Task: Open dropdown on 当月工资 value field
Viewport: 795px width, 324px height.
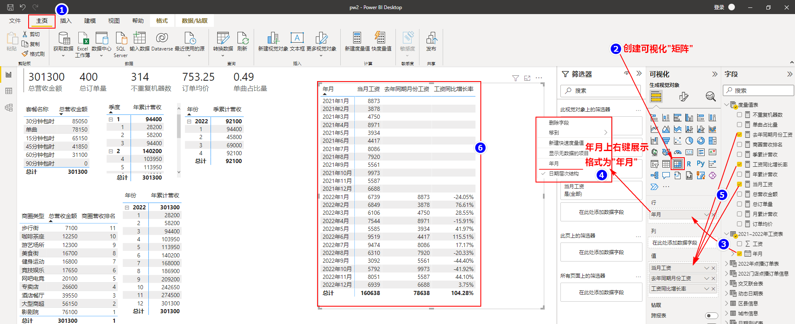Action: [x=707, y=268]
